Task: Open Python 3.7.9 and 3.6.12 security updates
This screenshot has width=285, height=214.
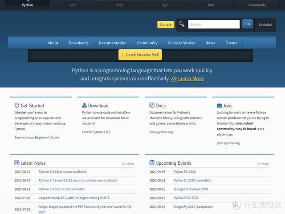Action: pyautogui.click(x=78, y=180)
